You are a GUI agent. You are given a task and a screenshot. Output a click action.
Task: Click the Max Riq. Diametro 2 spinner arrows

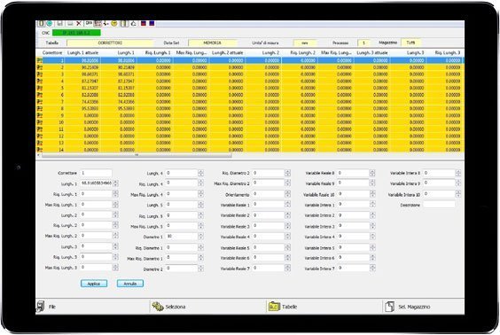point(287,183)
